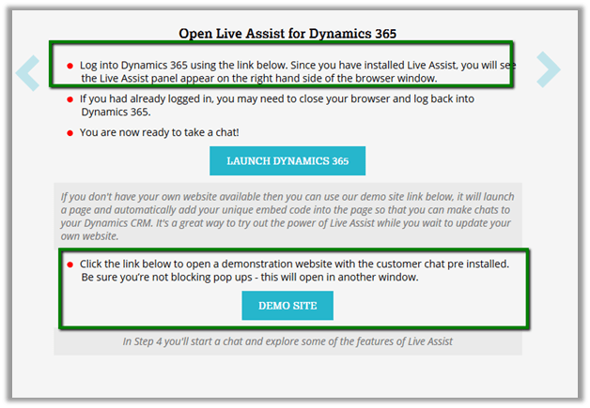Go to previous step with left chevron arrow
Screen dimensions: 590x408
pos(28,73)
